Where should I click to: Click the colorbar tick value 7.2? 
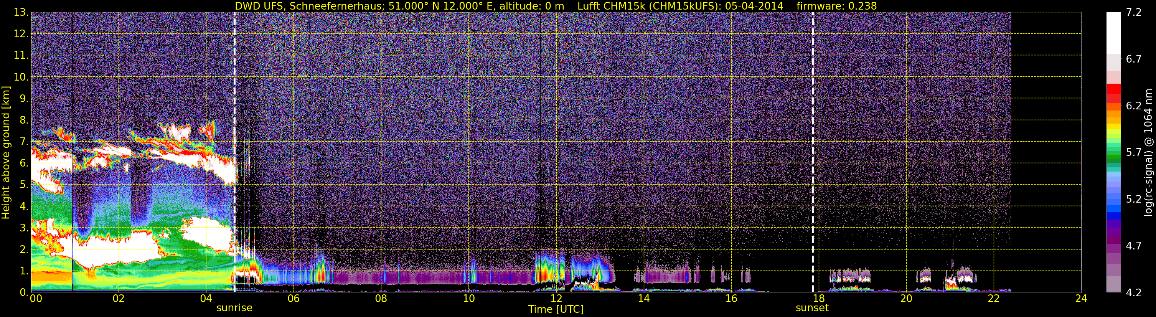pos(1134,12)
